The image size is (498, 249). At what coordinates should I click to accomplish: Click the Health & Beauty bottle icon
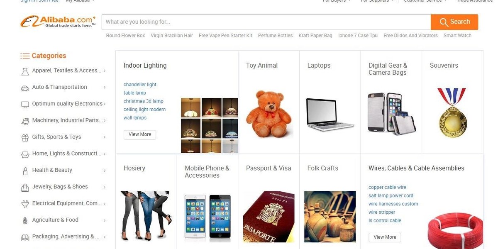pyautogui.click(x=25, y=171)
